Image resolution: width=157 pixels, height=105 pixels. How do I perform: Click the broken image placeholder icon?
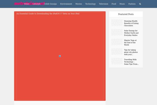[60, 56]
